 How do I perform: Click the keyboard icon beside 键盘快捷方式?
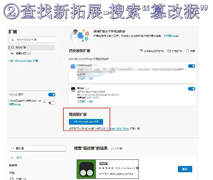click(12, 53)
